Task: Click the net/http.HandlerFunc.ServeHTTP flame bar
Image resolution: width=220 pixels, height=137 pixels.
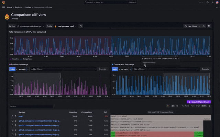Action: pos(157,130)
